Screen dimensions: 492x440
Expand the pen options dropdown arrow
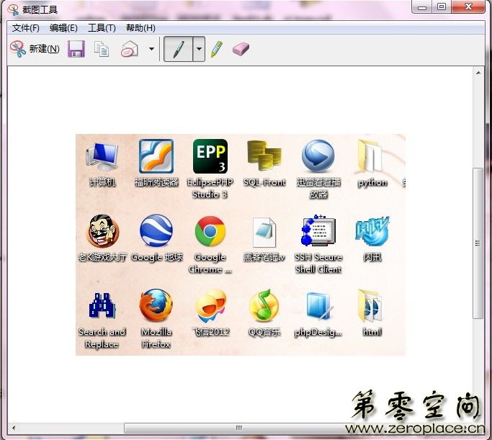click(x=199, y=49)
